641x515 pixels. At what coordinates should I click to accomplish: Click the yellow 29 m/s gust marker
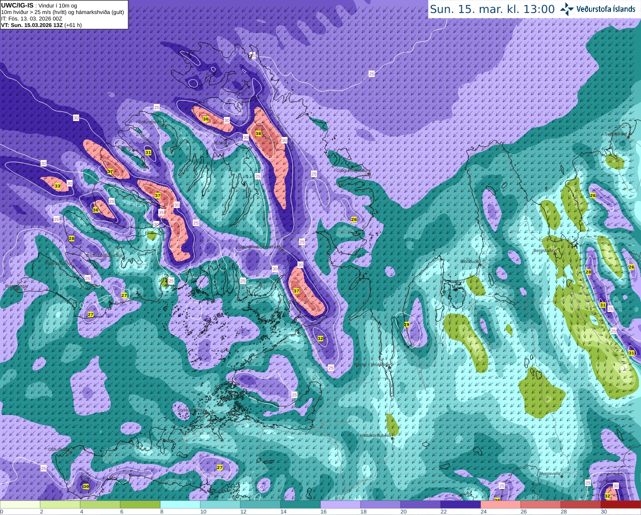point(407,324)
